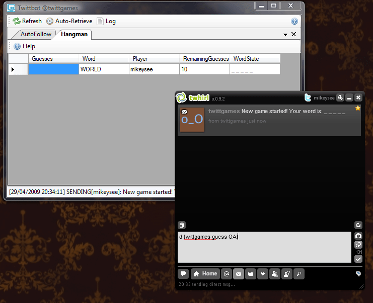
Task: Open the search magnifier in twhirl
Action: 299,274
